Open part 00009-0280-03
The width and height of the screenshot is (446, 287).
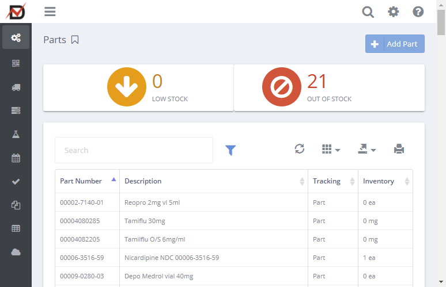point(82,276)
